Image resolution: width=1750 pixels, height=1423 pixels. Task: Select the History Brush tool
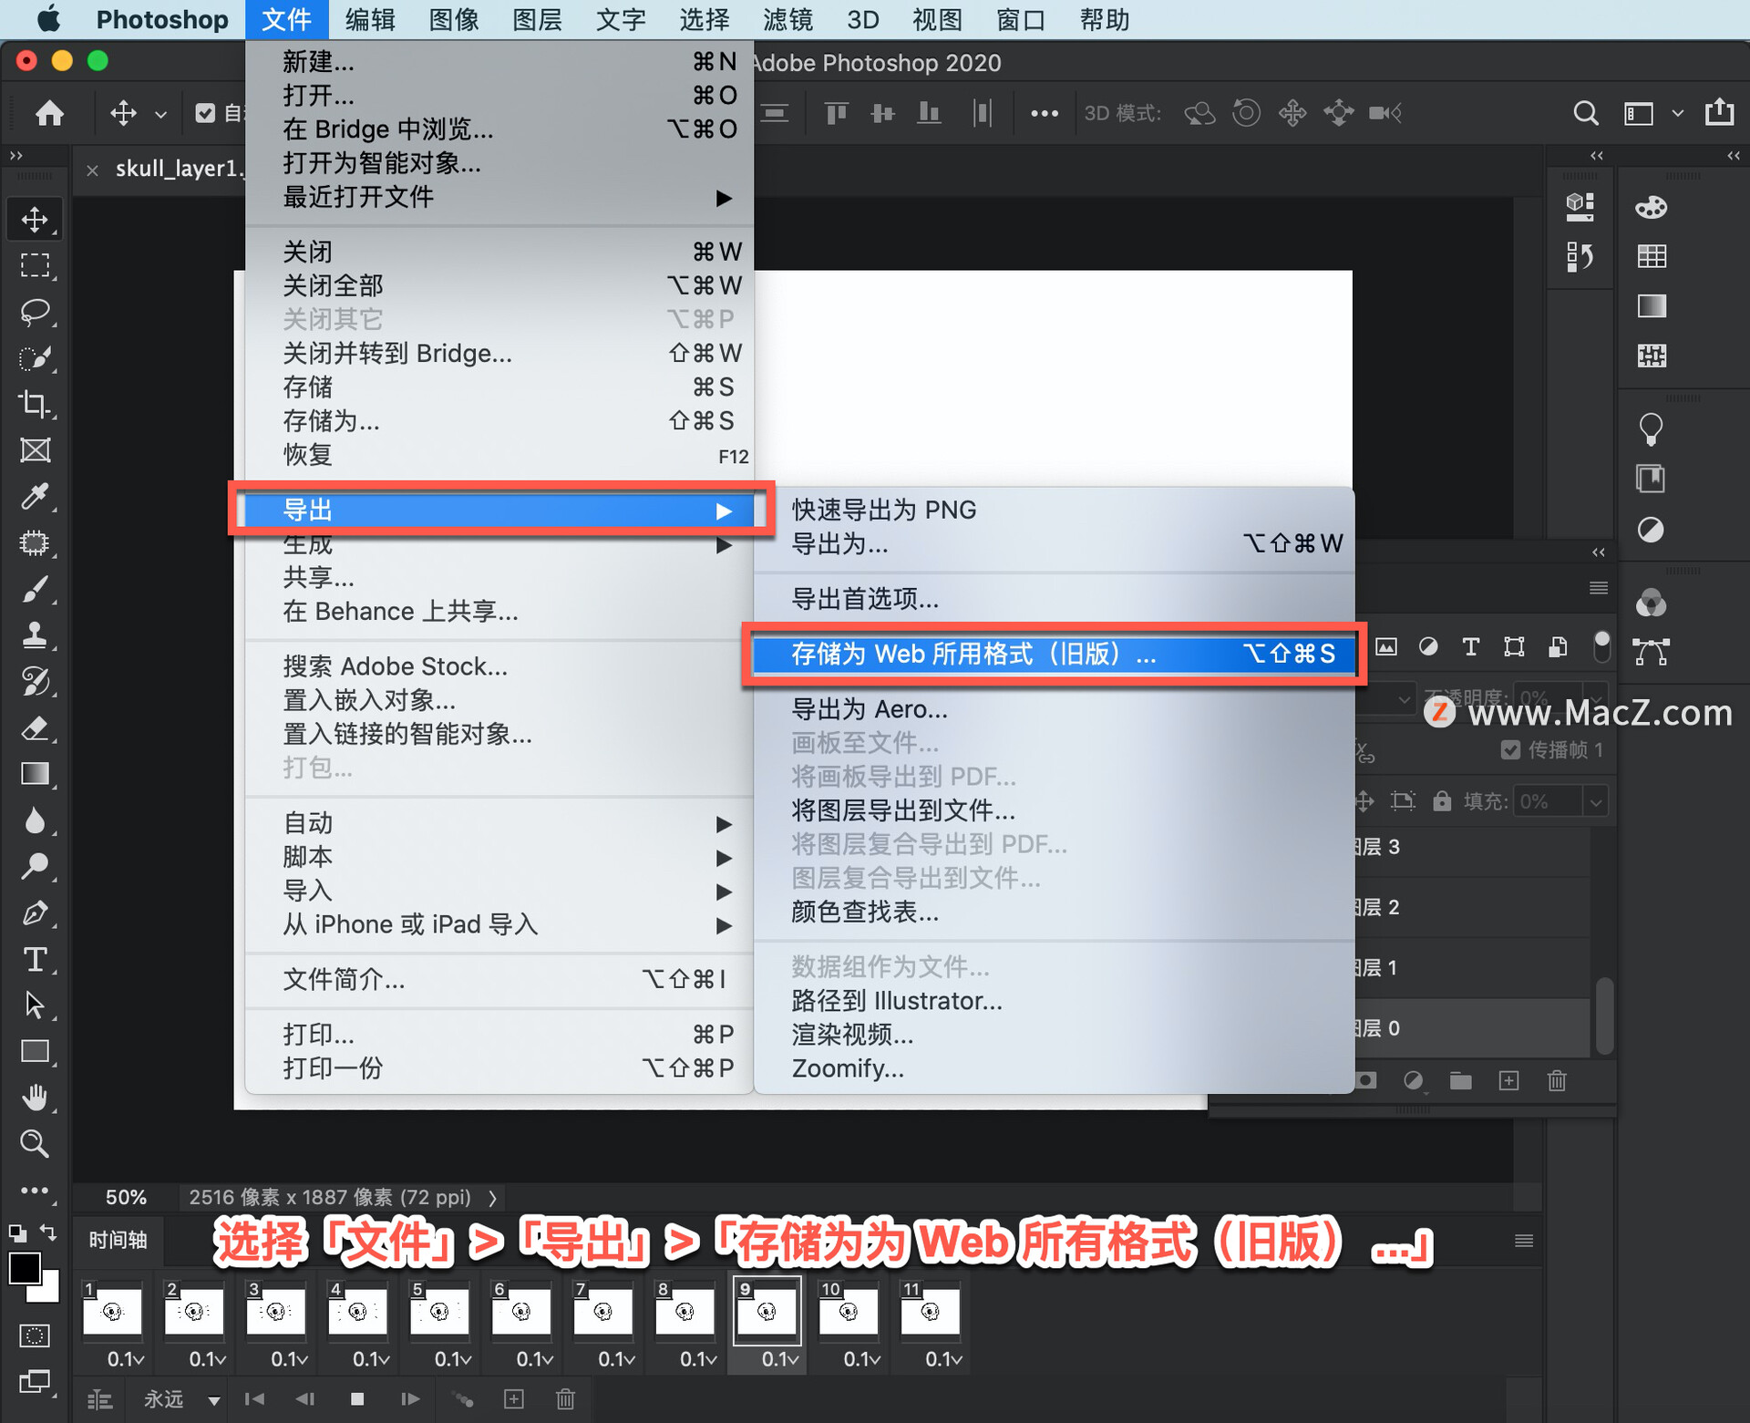tap(35, 682)
